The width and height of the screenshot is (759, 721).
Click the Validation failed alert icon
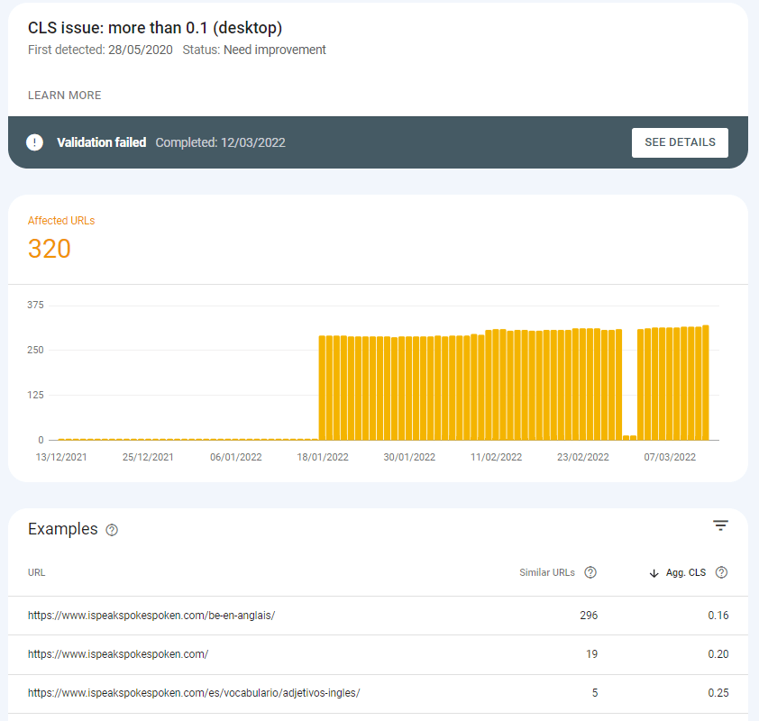point(34,142)
